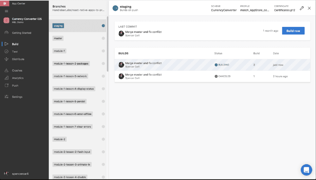
Task: Select the module-2-lesson-2-flash-input branch
Action: point(72,152)
